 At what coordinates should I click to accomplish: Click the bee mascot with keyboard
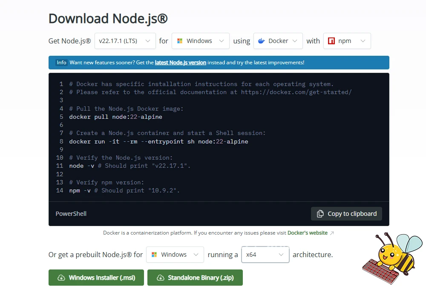pyautogui.click(x=392, y=258)
